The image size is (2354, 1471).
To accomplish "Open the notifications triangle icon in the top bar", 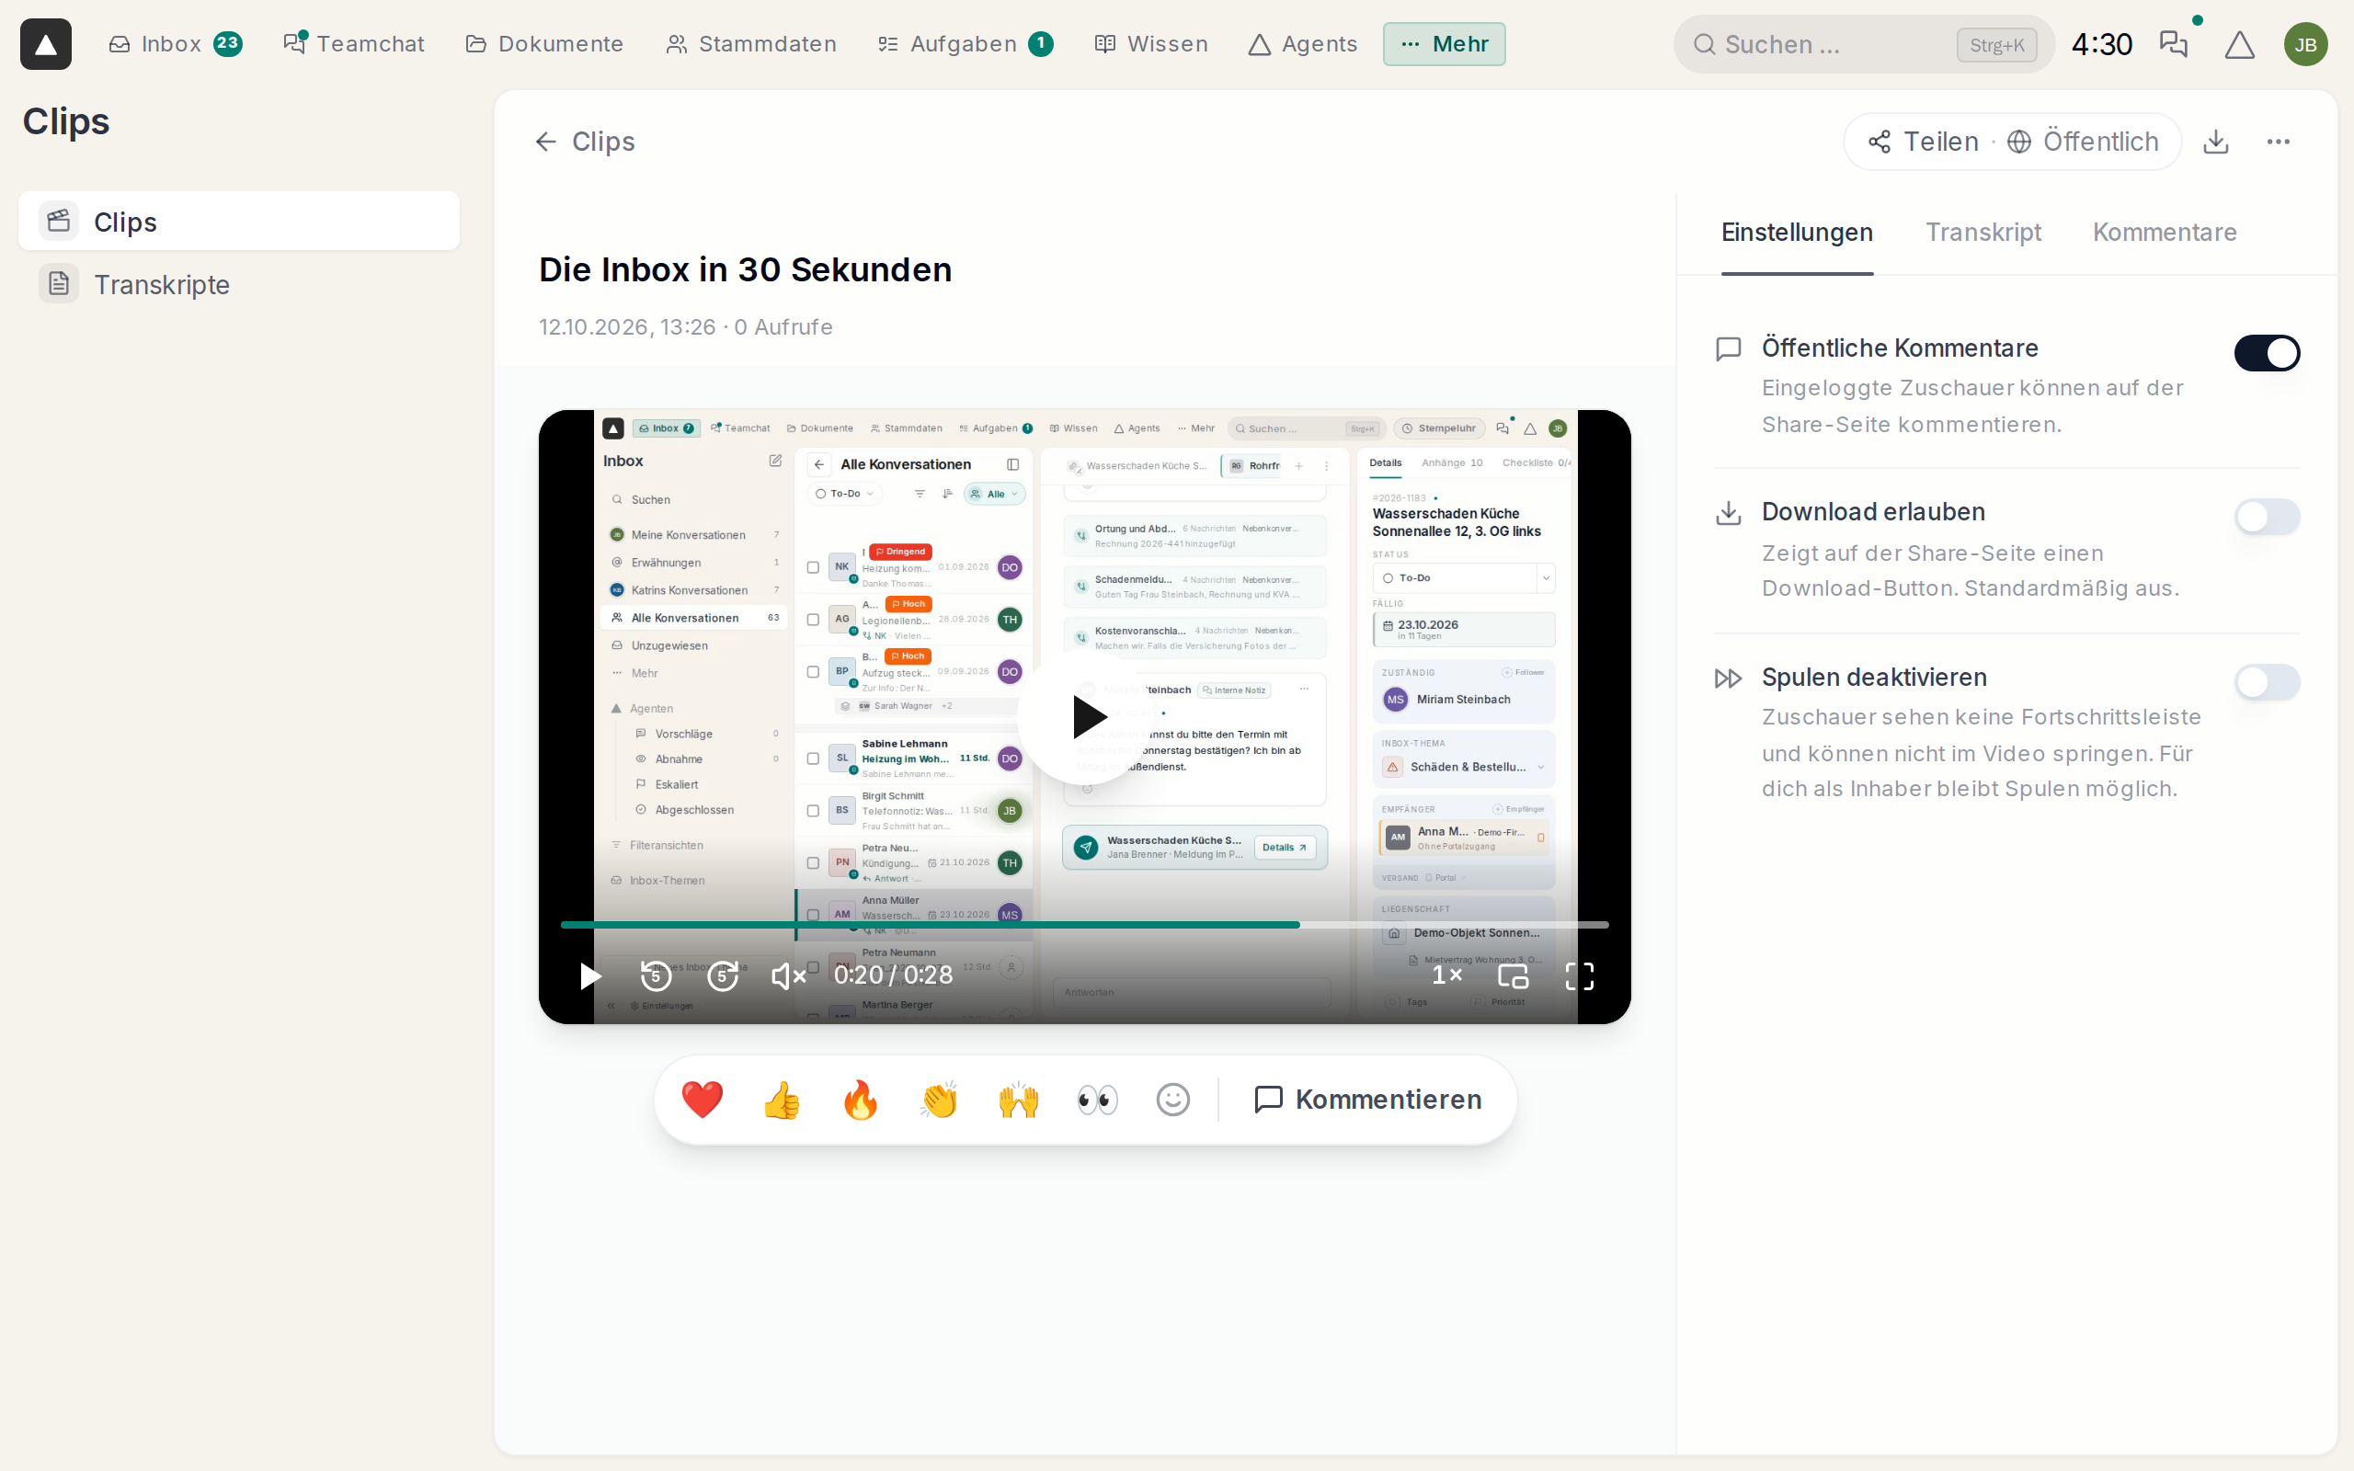I will click(x=2239, y=45).
